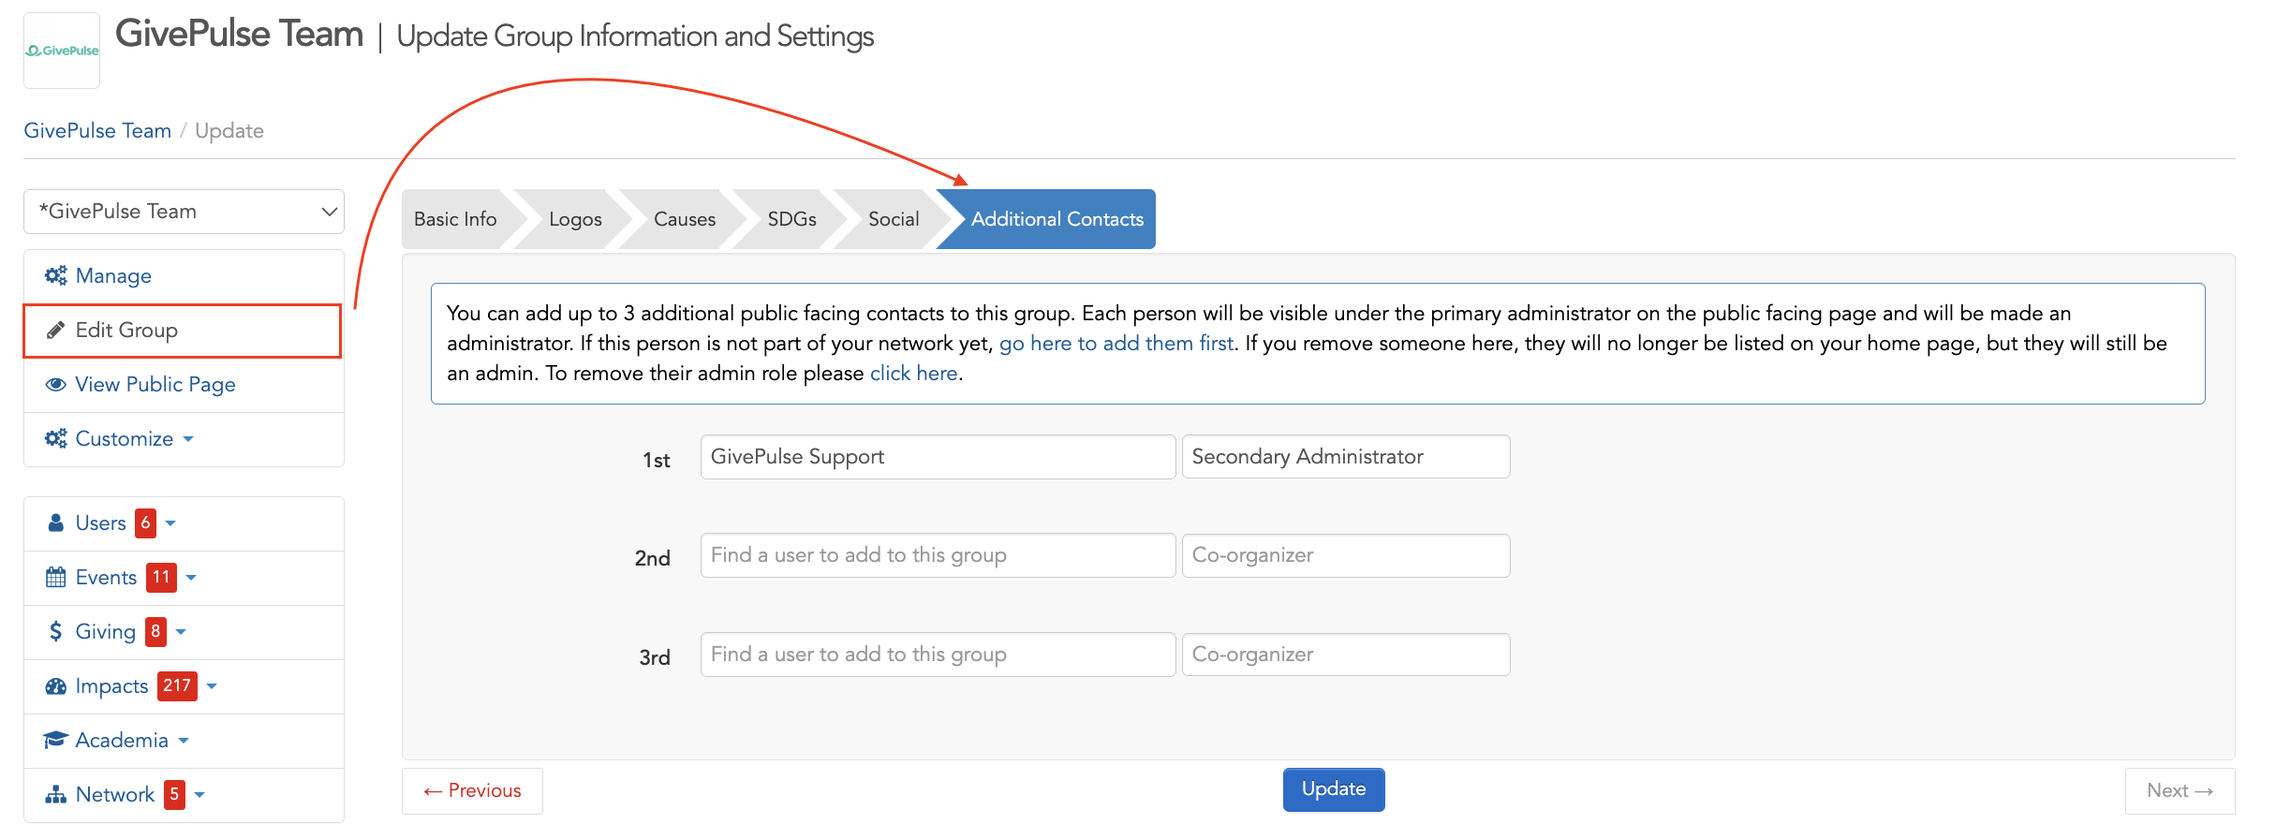Viewport: 2276px width, 839px height.
Task: Click the Manage gears icon
Action: [x=56, y=275]
